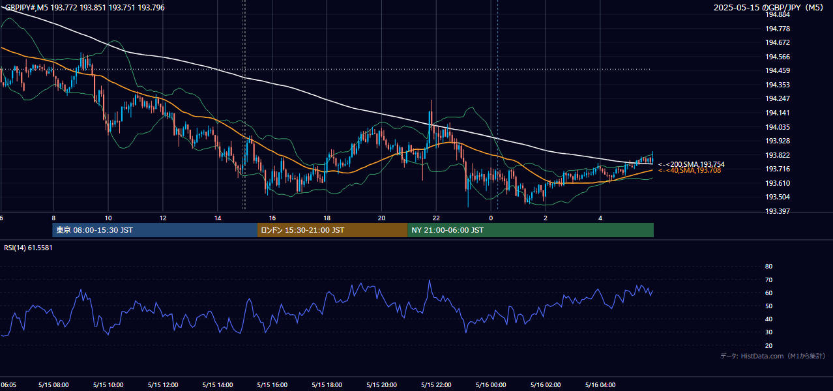The image size is (833, 391).
Task: Click RSI scale value 50
Action: pos(768,306)
